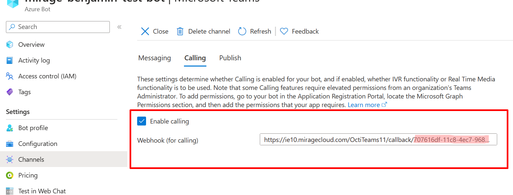Select the Calling tab
Viewport: 513px width, 195px height.
tap(195, 58)
